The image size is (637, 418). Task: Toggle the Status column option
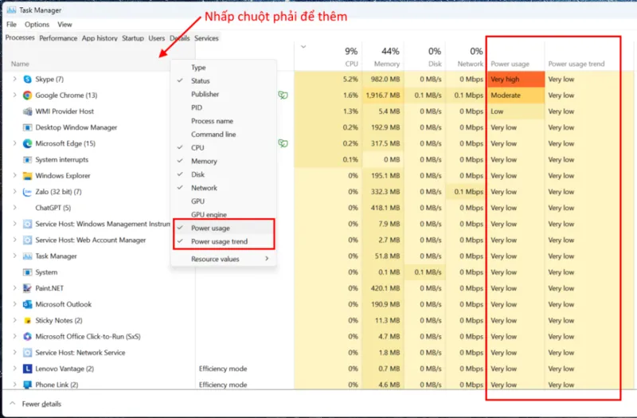coord(224,81)
